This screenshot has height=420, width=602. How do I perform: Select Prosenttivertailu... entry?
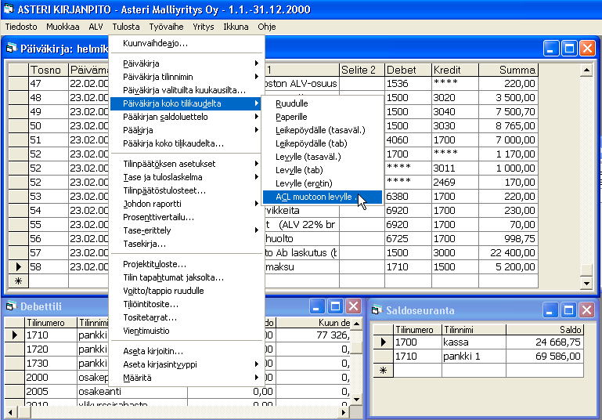pyautogui.click(x=187, y=217)
